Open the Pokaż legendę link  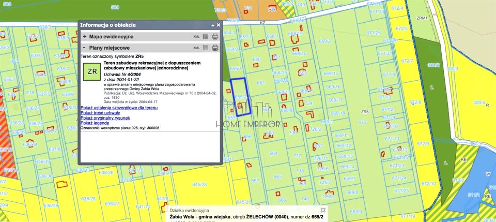click(x=94, y=123)
